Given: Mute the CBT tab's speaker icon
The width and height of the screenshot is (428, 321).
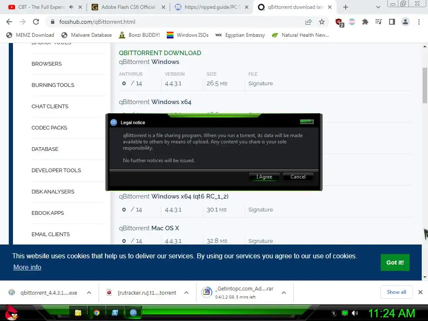Looking at the screenshot, I should pyautogui.click(x=71, y=7).
